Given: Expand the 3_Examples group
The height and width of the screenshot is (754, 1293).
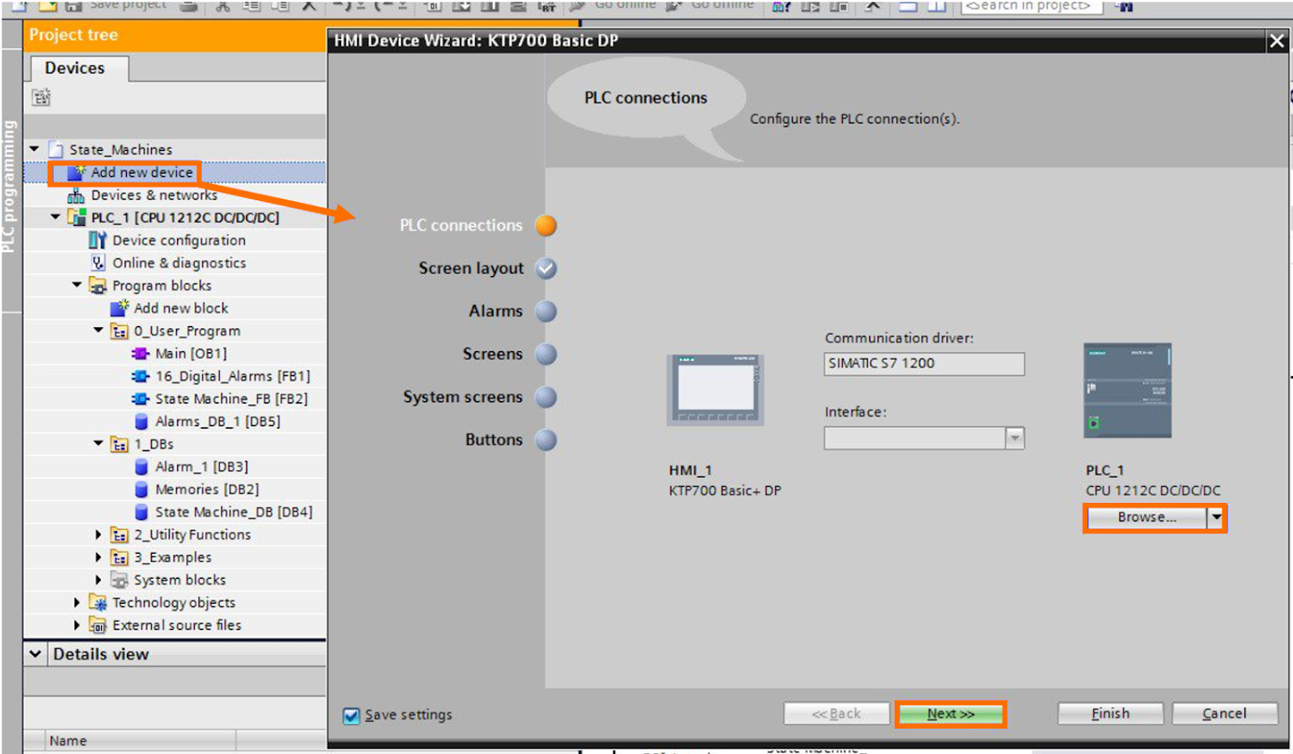Looking at the screenshot, I should point(99,557).
